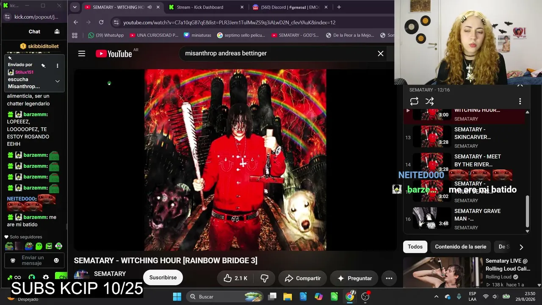Screen dimensions: 542x305
Task: Share video with Compartir button
Action: tap(302, 278)
